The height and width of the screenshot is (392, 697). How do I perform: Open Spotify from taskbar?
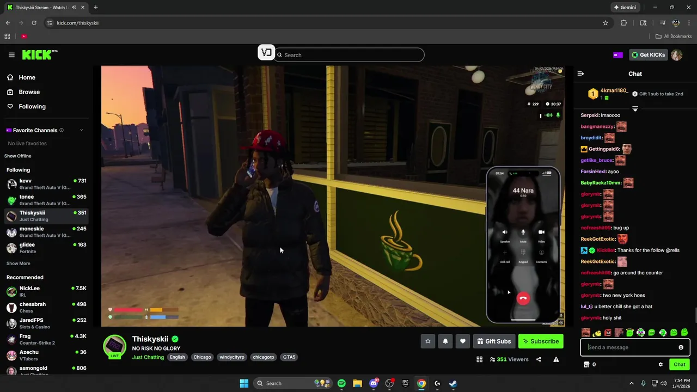click(x=341, y=383)
